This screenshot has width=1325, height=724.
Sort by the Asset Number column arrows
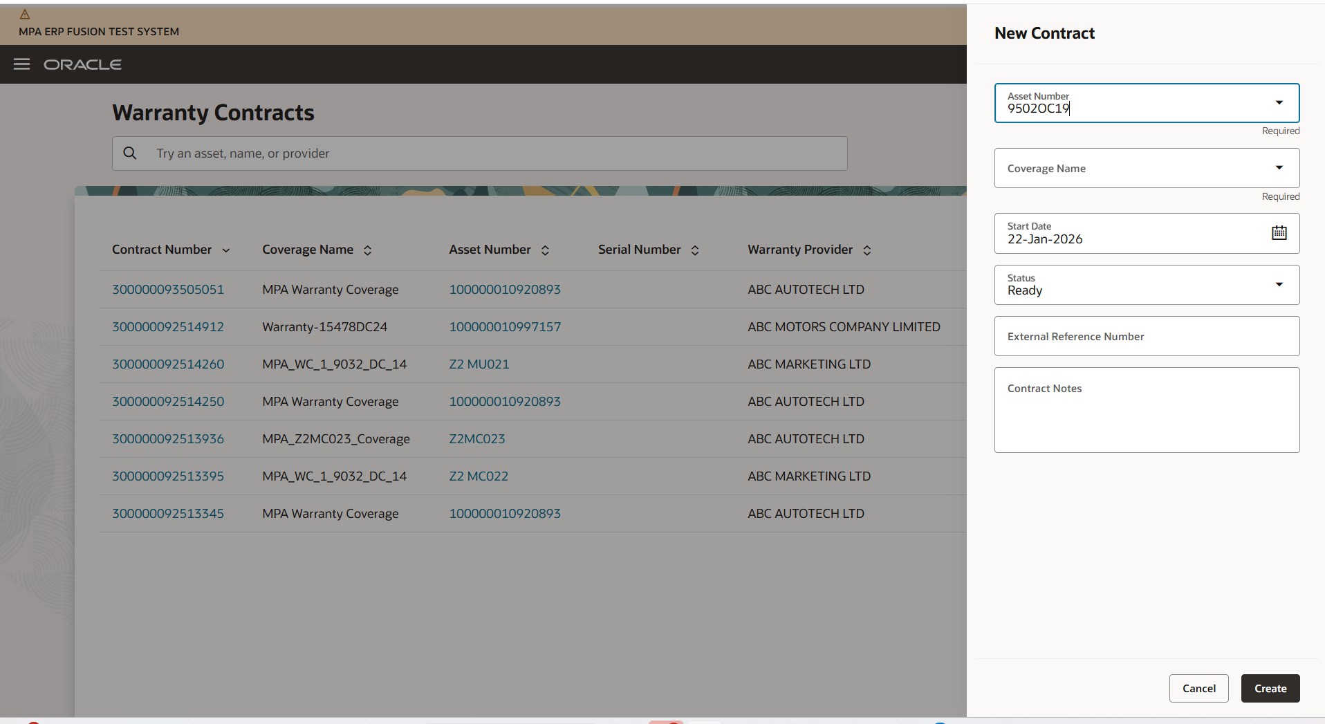546,250
